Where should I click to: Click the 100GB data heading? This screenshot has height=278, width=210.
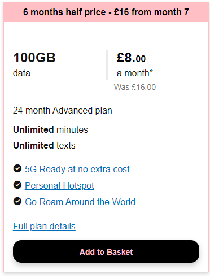(34, 58)
